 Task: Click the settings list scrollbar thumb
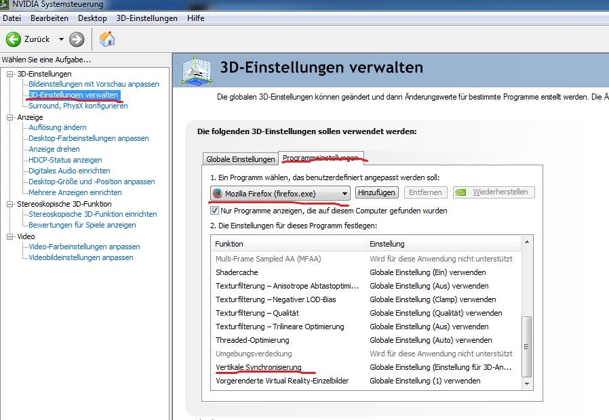click(x=527, y=346)
